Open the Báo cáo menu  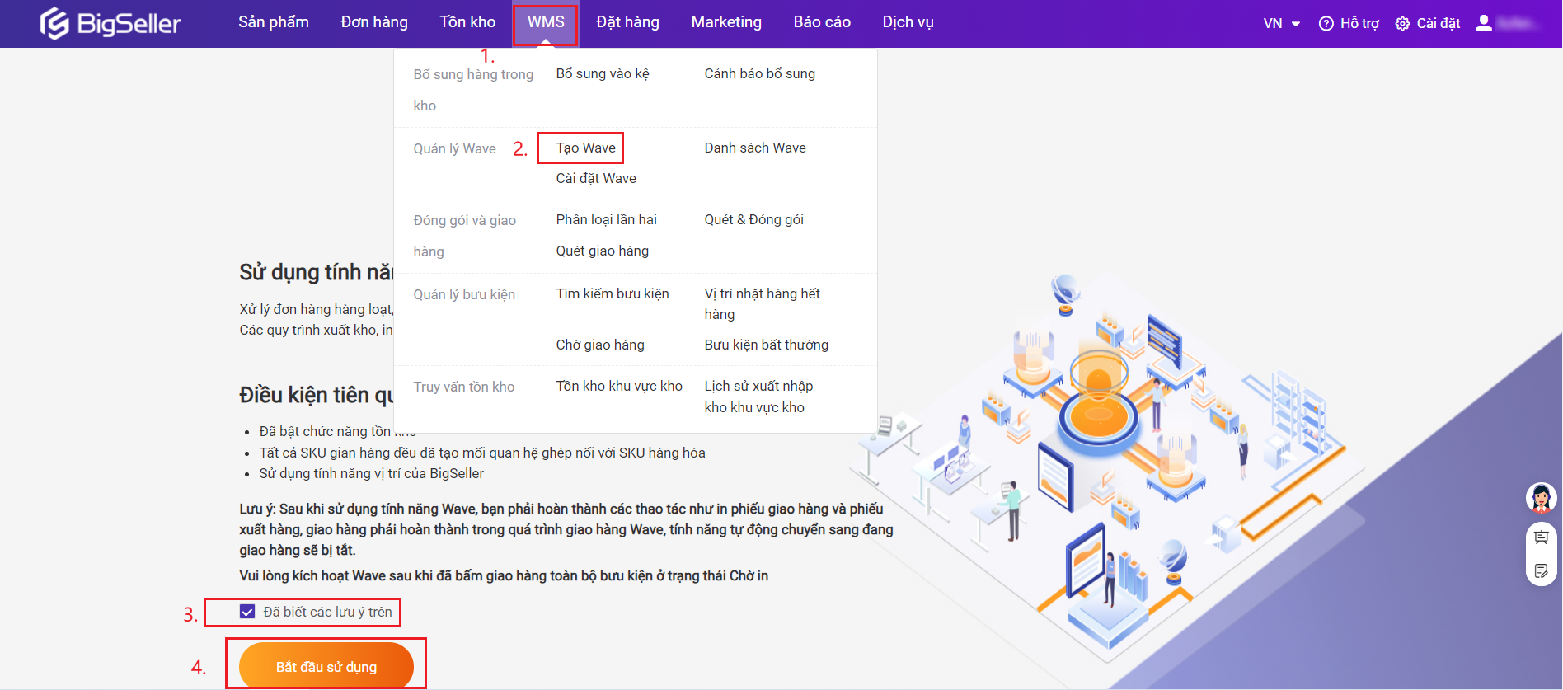[821, 22]
